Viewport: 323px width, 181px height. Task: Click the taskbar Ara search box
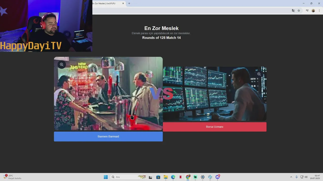point(129,177)
